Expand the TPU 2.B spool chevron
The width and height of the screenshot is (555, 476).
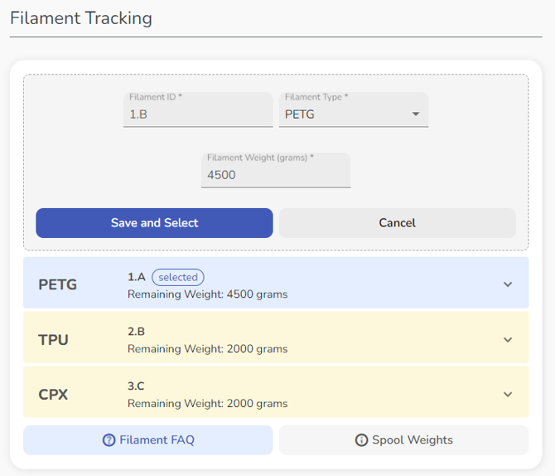(x=508, y=339)
